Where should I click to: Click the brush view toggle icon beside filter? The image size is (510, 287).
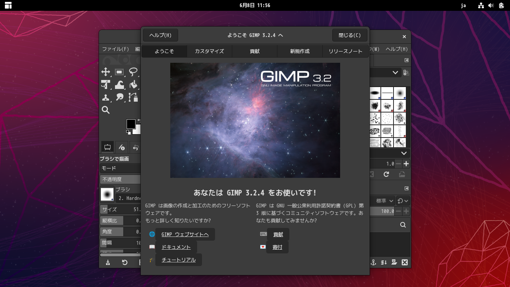point(406,72)
